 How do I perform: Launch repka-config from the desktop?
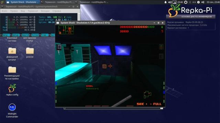12,88
